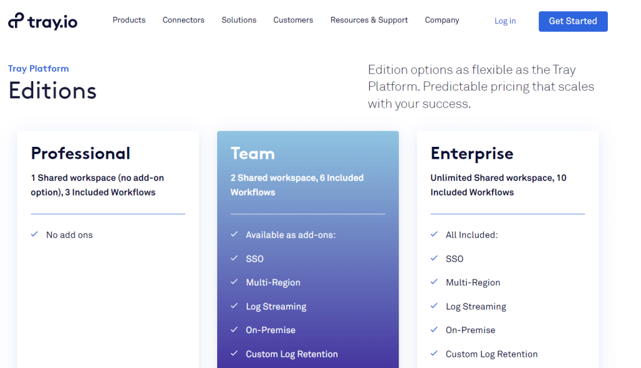Viewport: 641px width, 368px height.
Task: Click the Team Multi-Region checkmark
Action: 234,282
